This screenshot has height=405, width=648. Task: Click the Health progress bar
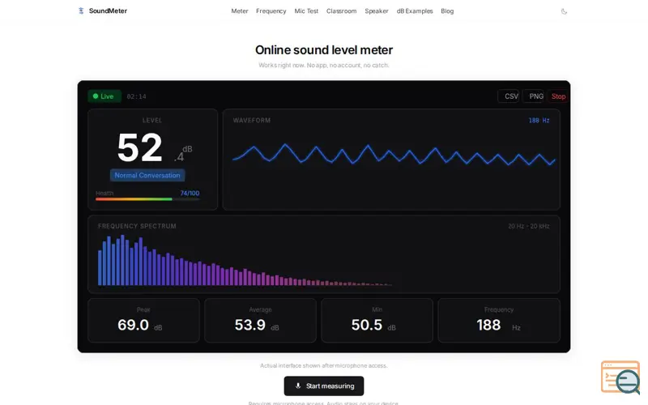point(147,199)
